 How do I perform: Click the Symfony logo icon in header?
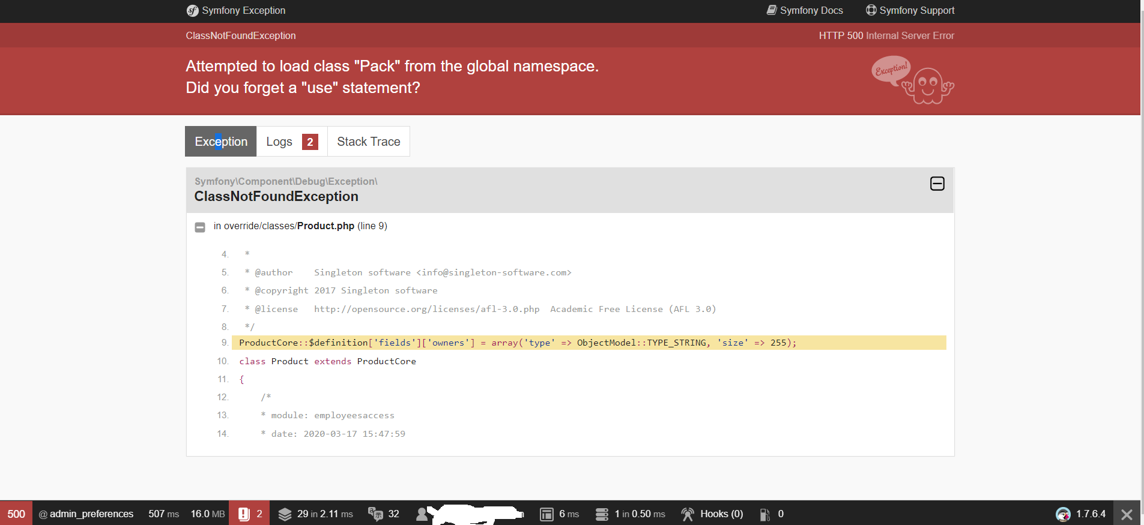coord(192,11)
